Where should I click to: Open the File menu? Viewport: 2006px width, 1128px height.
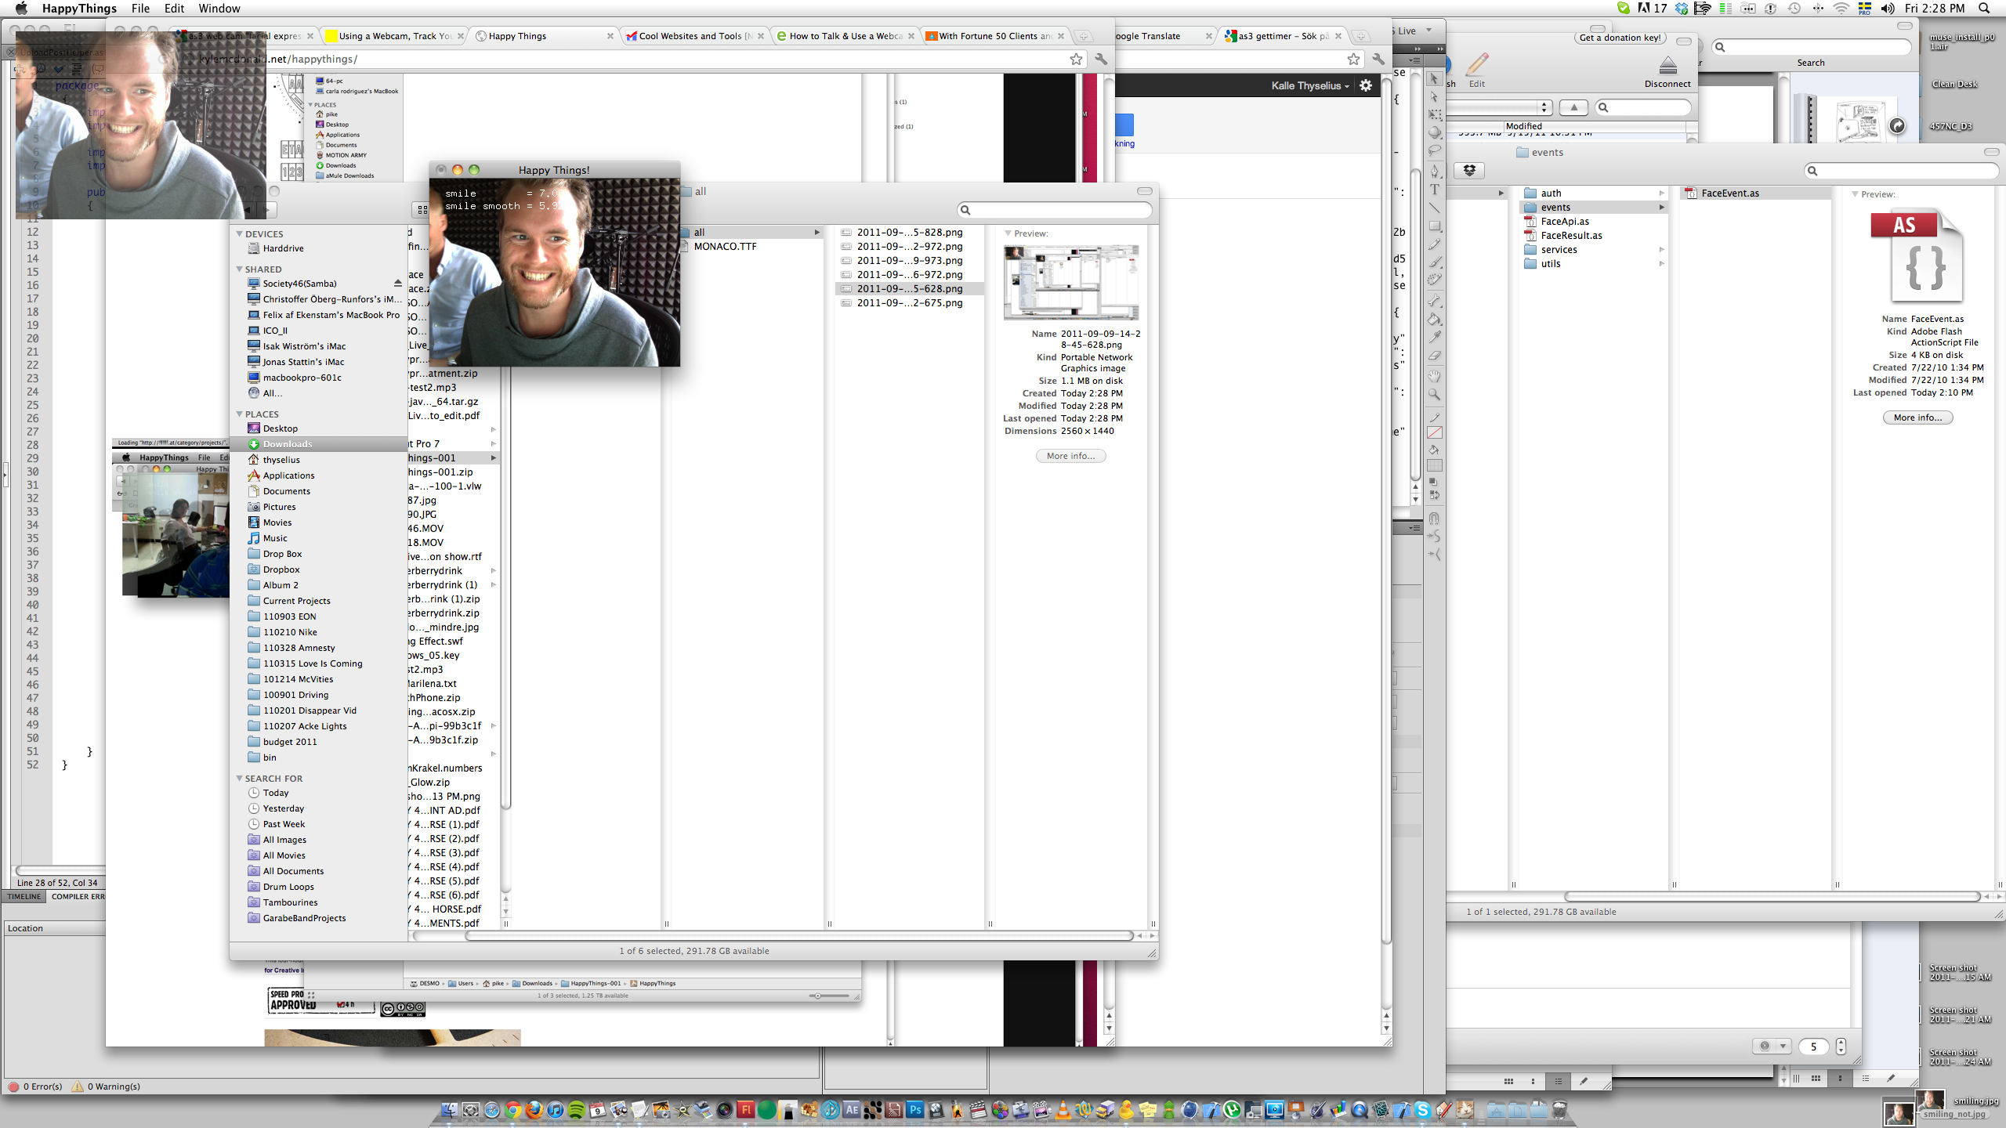point(140,8)
